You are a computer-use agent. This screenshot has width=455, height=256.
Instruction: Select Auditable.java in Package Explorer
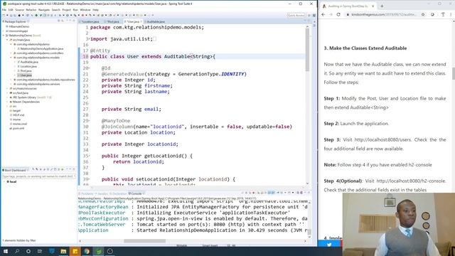tap(29, 62)
